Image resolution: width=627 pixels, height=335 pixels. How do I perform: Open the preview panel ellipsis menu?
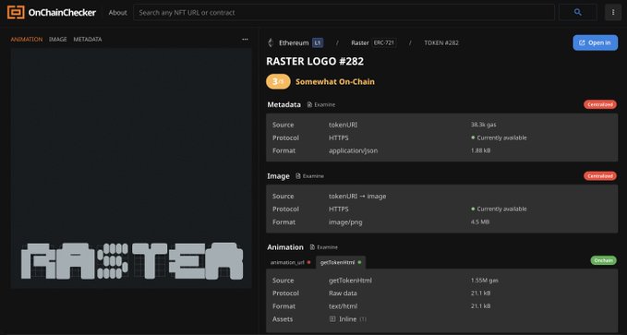coord(245,39)
